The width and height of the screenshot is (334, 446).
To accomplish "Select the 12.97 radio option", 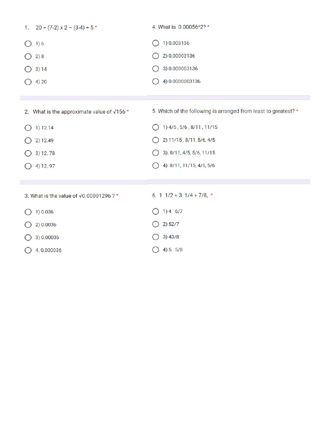I will click(28, 166).
